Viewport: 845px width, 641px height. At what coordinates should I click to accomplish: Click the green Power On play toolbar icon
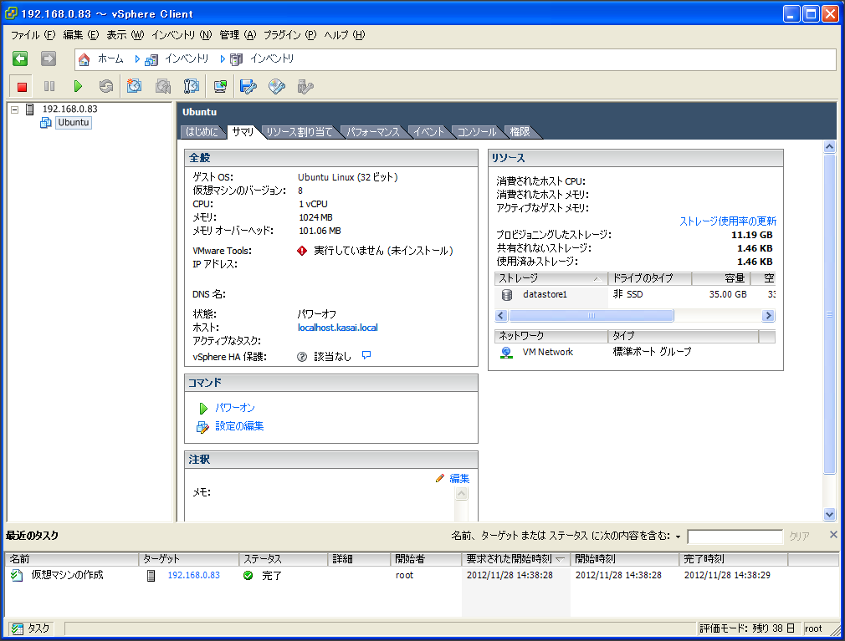click(78, 86)
